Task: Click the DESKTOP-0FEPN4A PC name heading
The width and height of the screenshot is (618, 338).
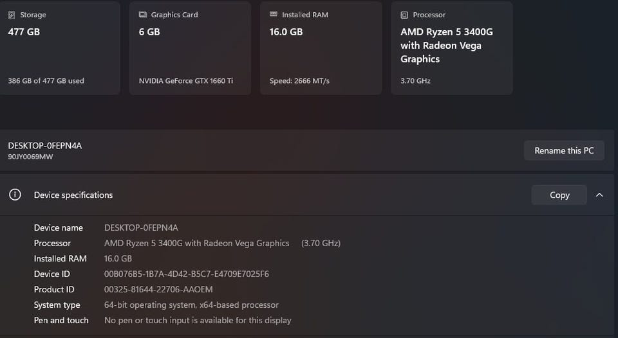Action: tap(45, 146)
